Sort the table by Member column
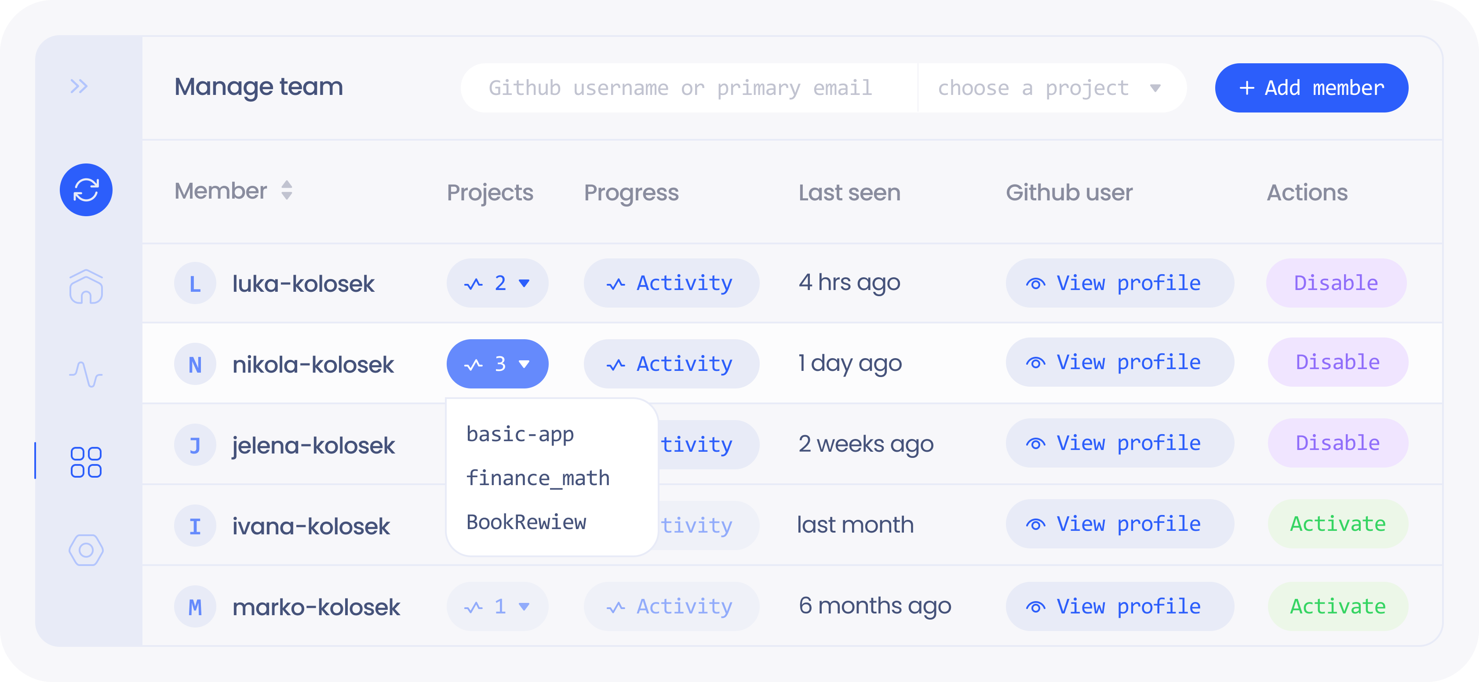 click(x=287, y=191)
